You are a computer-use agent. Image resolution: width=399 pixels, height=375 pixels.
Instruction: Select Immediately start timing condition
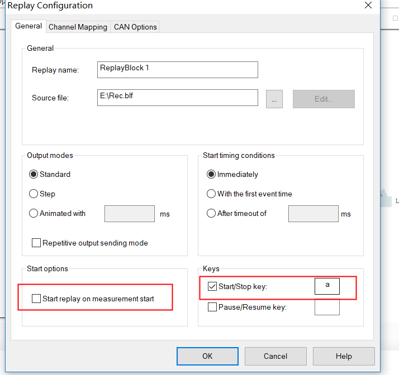coord(211,174)
